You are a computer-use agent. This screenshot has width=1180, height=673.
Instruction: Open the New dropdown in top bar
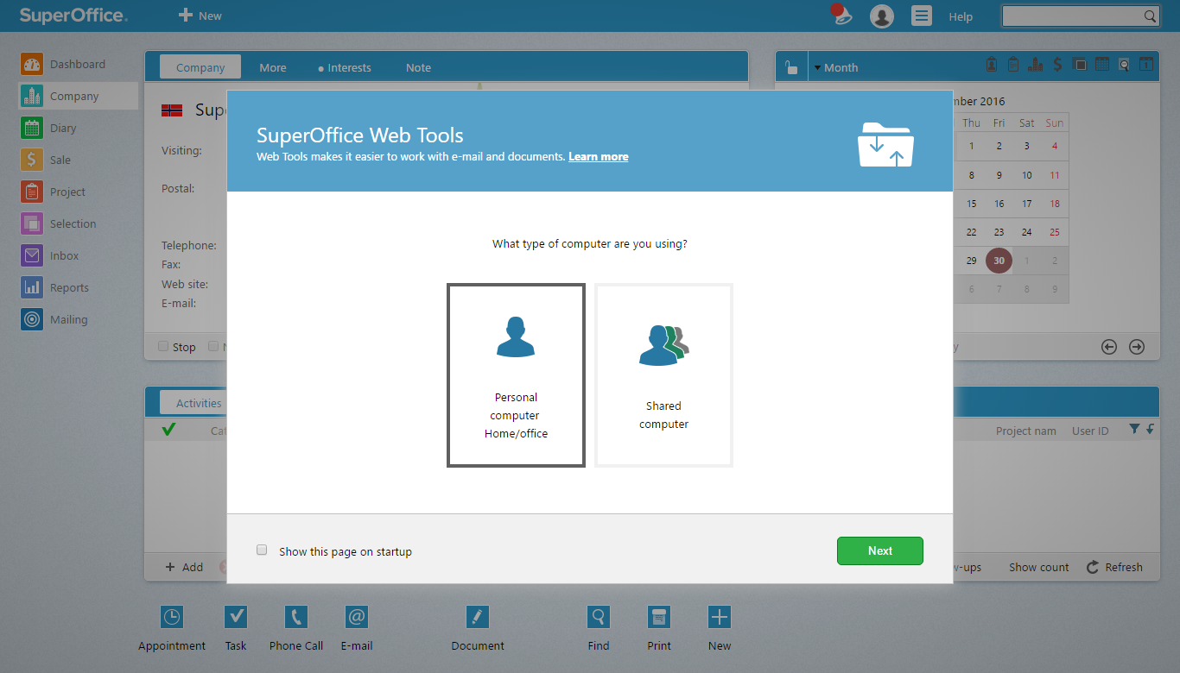(200, 16)
